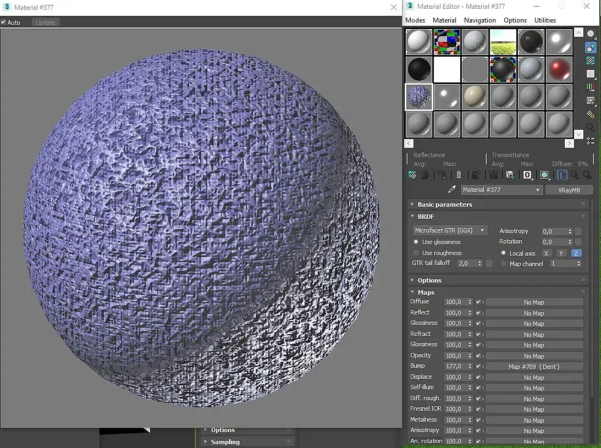Select the Map channel radio button
Viewport: 601px width, 448px height.
(x=504, y=264)
